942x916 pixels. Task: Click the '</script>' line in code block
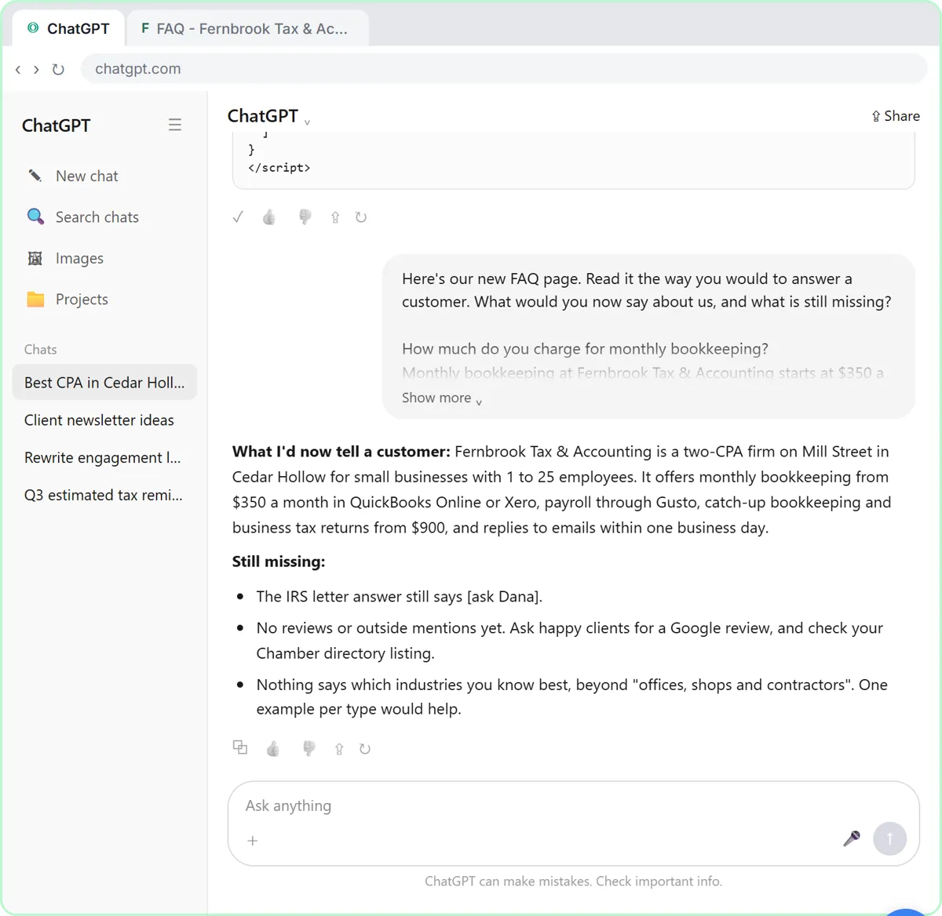[279, 168]
